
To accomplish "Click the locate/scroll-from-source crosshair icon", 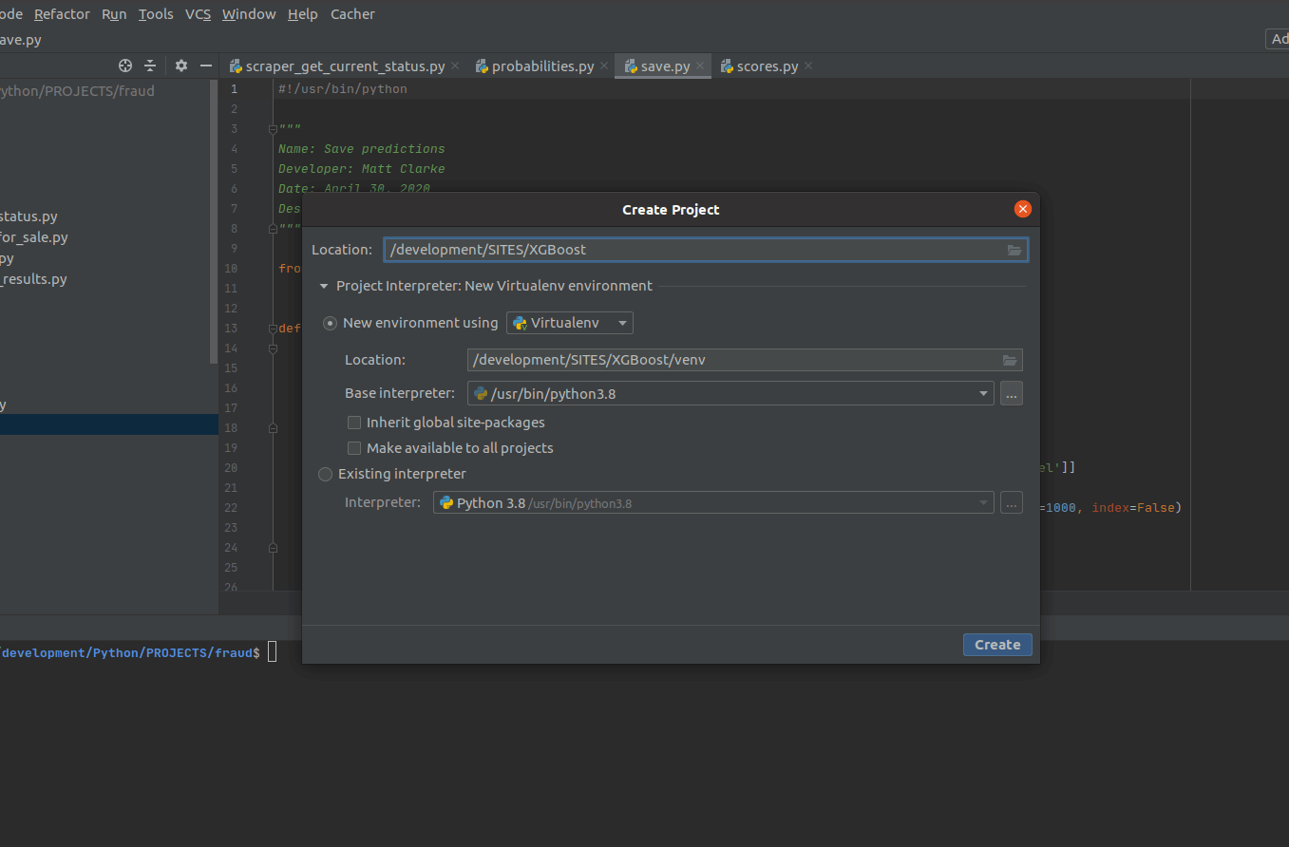I will (124, 66).
